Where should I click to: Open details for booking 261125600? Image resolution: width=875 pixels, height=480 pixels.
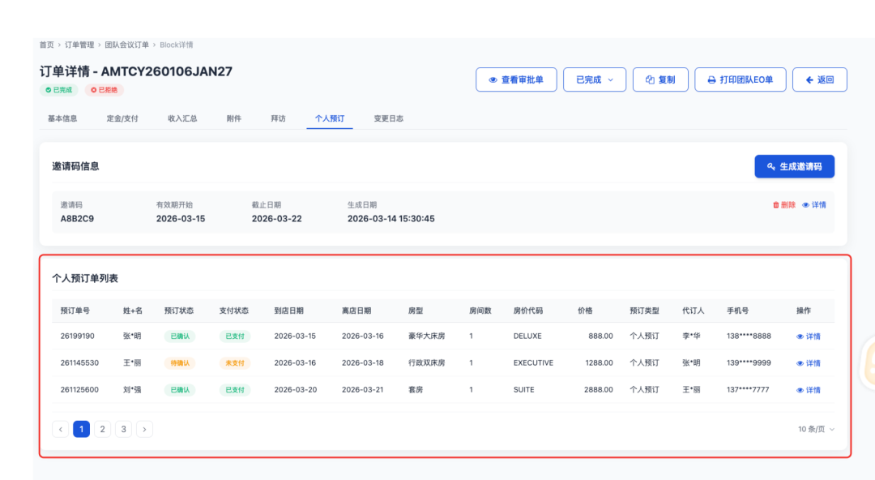[808, 390]
